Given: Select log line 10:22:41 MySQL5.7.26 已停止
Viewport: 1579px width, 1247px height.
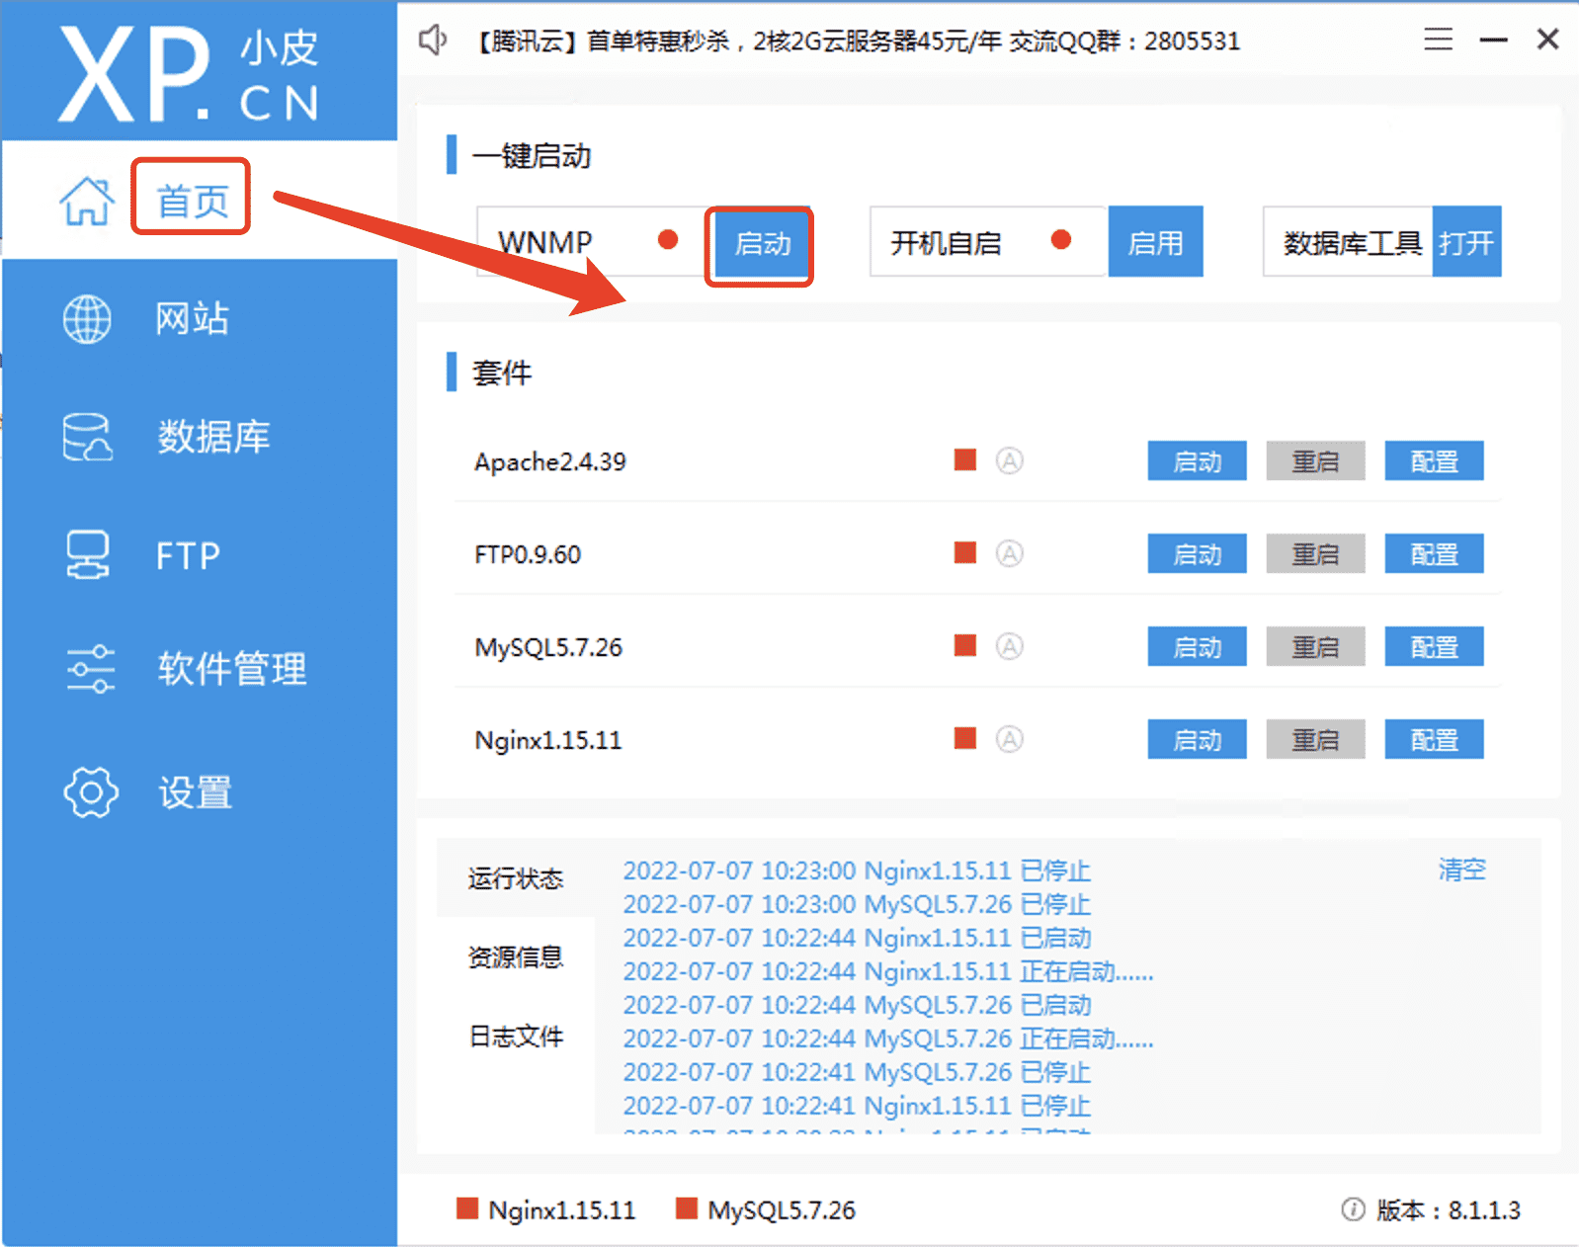Looking at the screenshot, I should (857, 1072).
